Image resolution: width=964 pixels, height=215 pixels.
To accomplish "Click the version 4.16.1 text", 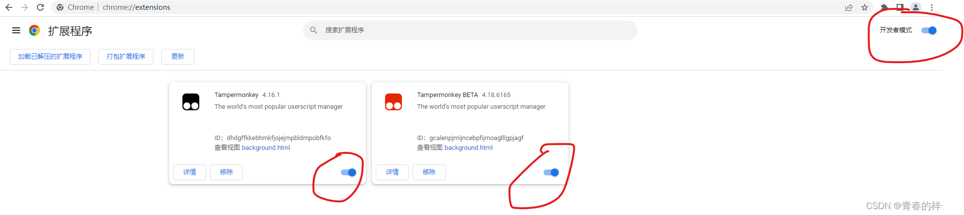I will [271, 95].
